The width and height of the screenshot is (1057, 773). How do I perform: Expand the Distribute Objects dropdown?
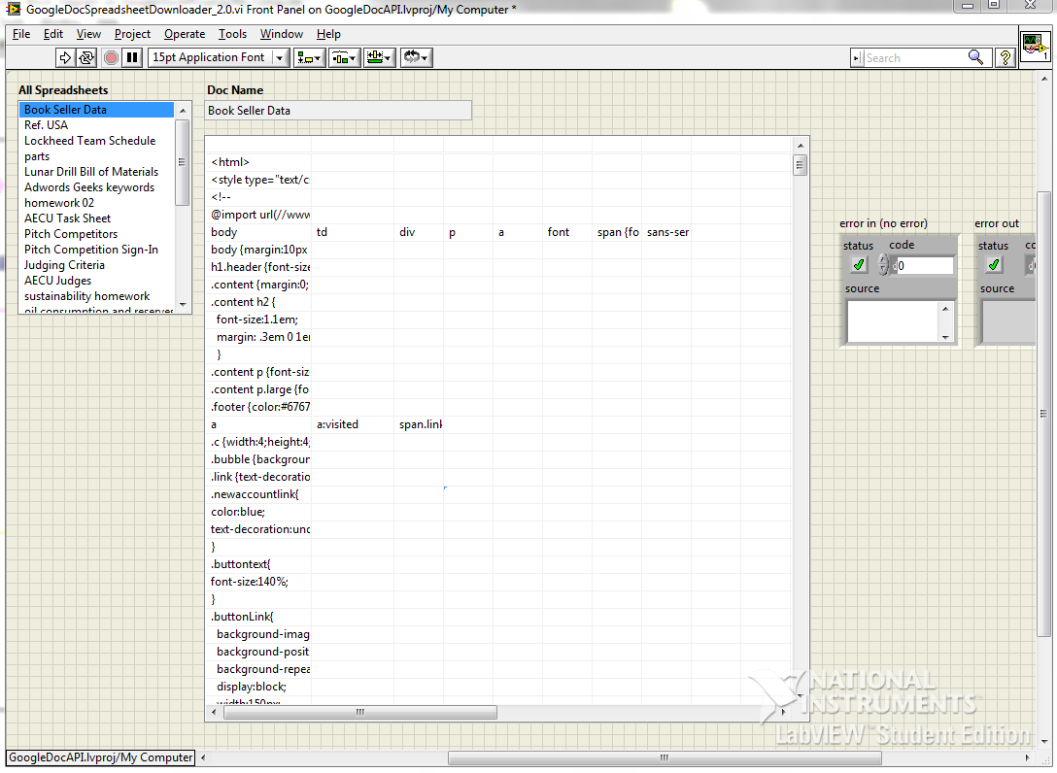344,57
